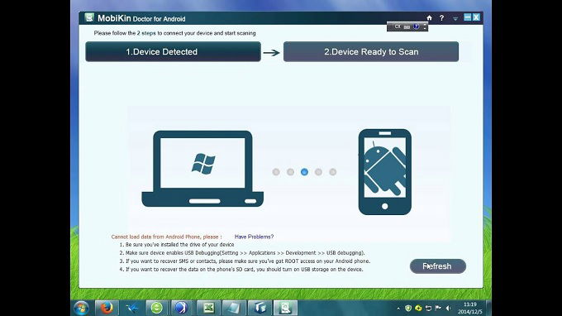Open the blue cube taskbar app

[260, 308]
